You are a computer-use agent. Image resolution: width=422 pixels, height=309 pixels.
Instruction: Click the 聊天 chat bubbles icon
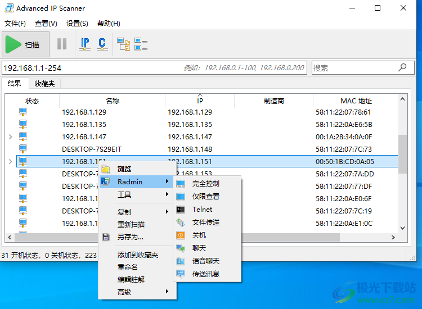181,248
